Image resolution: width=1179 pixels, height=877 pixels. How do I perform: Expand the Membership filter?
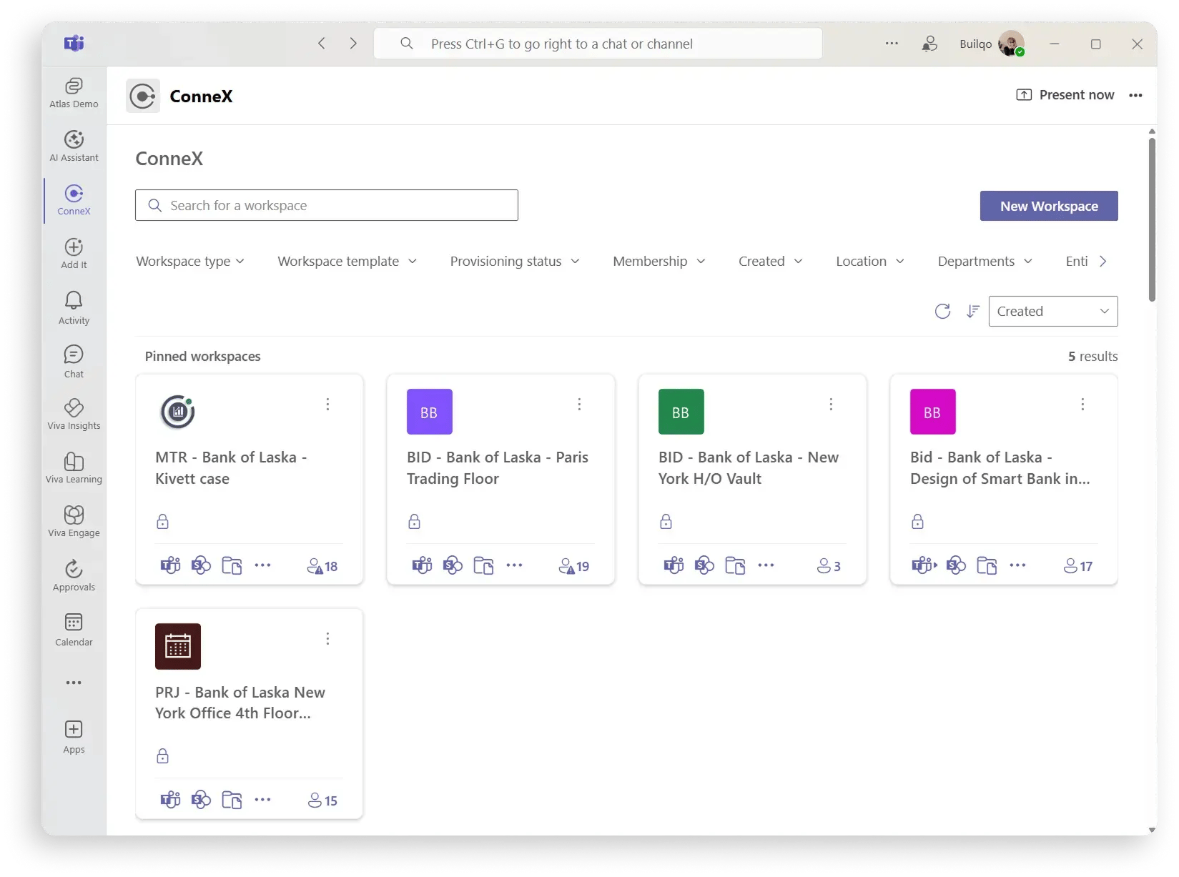tap(658, 261)
